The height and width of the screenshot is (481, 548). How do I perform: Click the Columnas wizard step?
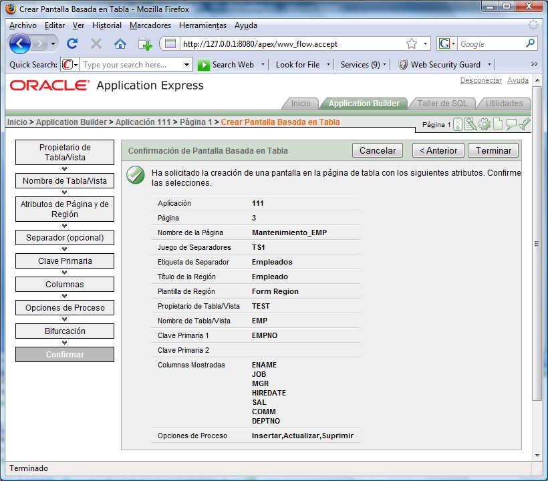click(x=65, y=285)
